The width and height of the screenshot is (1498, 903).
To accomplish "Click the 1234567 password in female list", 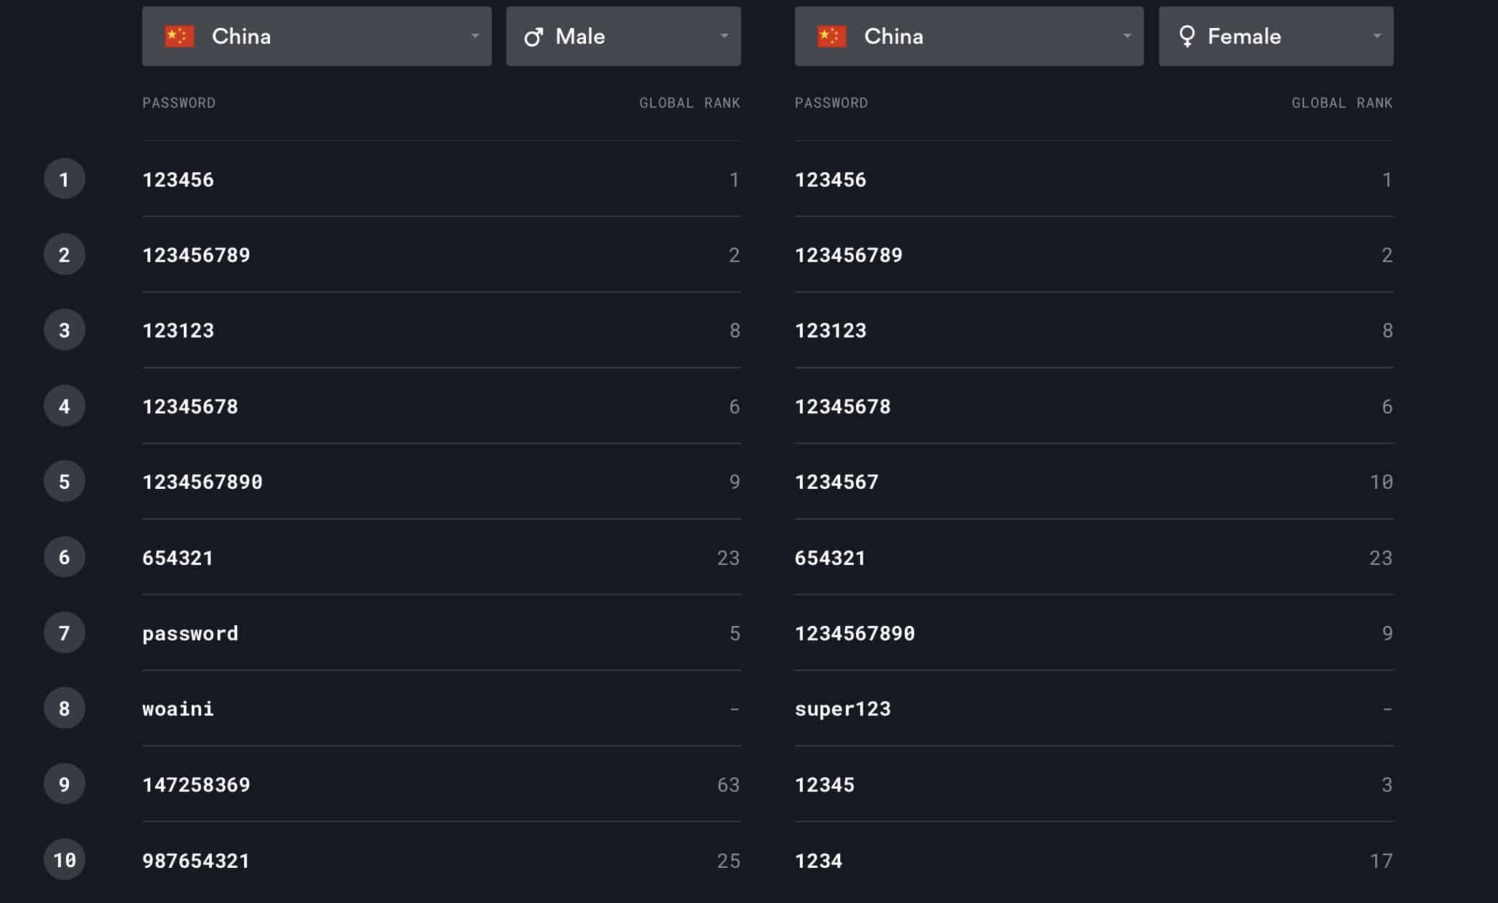I will click(837, 482).
